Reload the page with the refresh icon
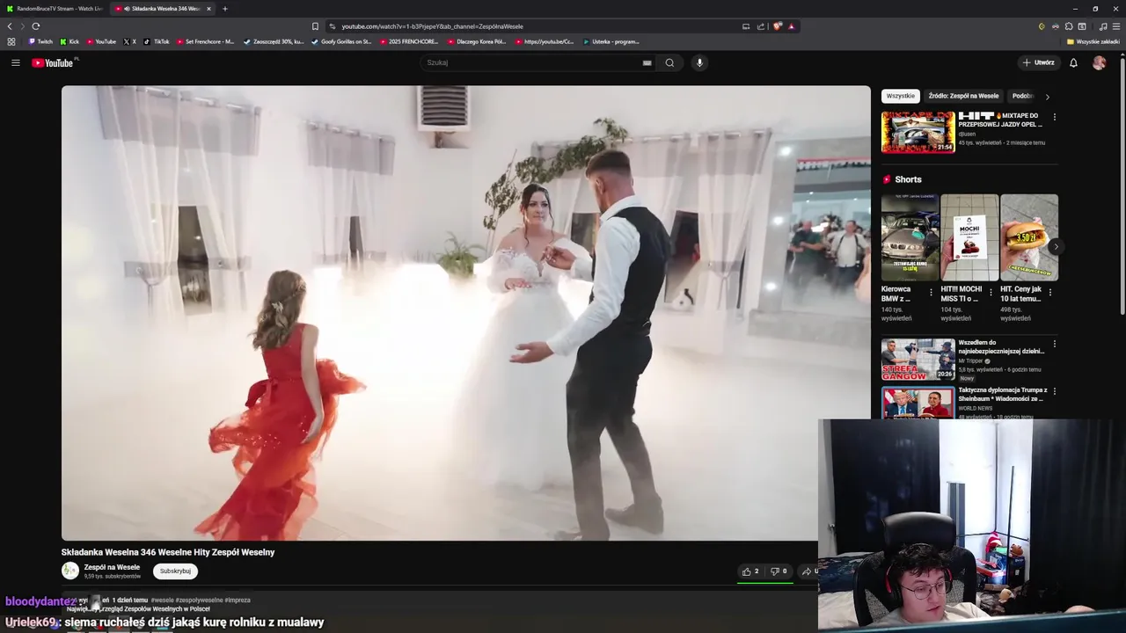Viewport: 1126px width, 633px height. tap(35, 26)
